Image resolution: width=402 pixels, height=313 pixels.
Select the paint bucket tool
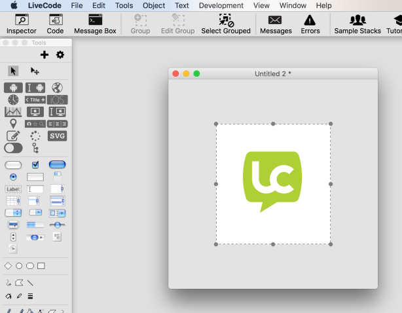tap(9, 296)
